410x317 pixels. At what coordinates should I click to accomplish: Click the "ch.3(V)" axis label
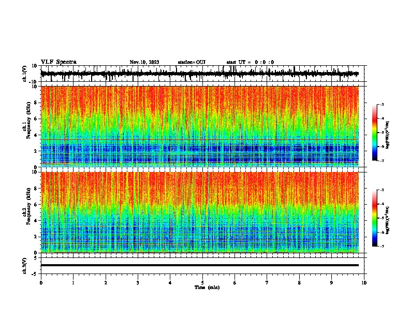tap(25, 266)
